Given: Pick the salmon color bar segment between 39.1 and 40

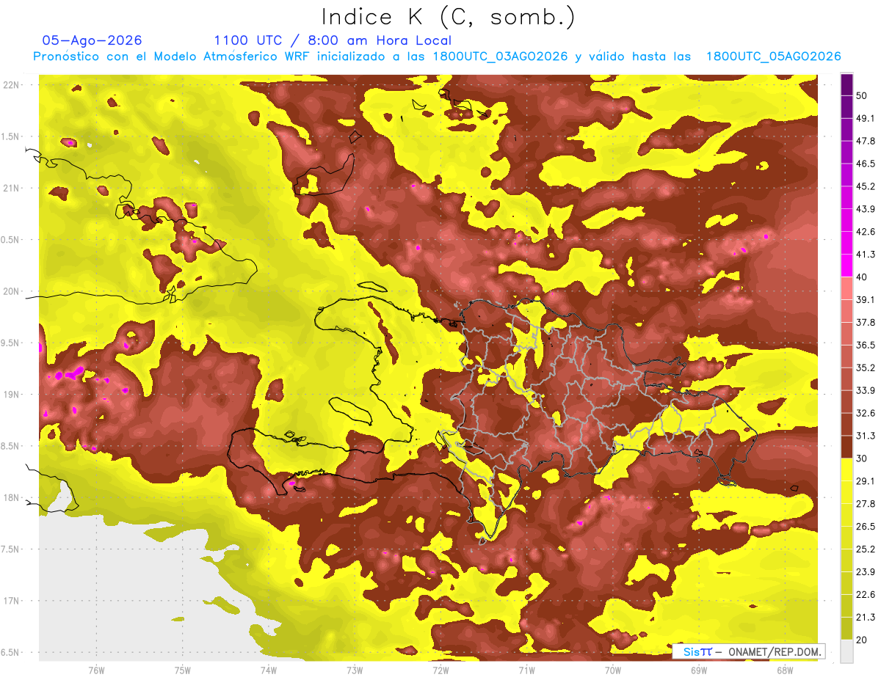Looking at the screenshot, I should 846,288.
